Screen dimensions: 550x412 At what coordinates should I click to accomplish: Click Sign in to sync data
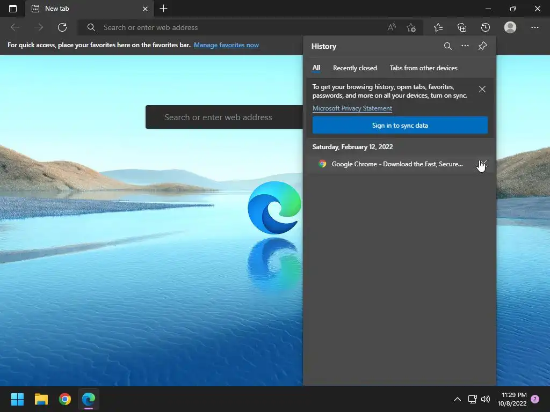tap(400, 125)
